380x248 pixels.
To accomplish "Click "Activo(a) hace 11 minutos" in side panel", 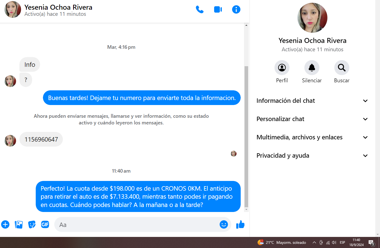I will click(x=312, y=50).
